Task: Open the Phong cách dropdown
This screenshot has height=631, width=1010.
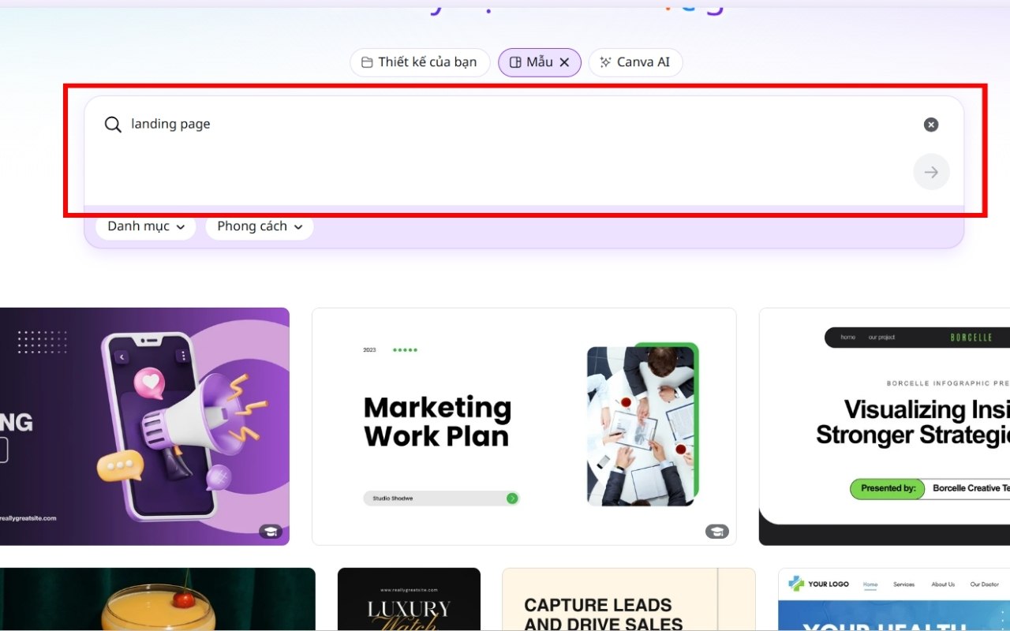Action: click(x=259, y=226)
